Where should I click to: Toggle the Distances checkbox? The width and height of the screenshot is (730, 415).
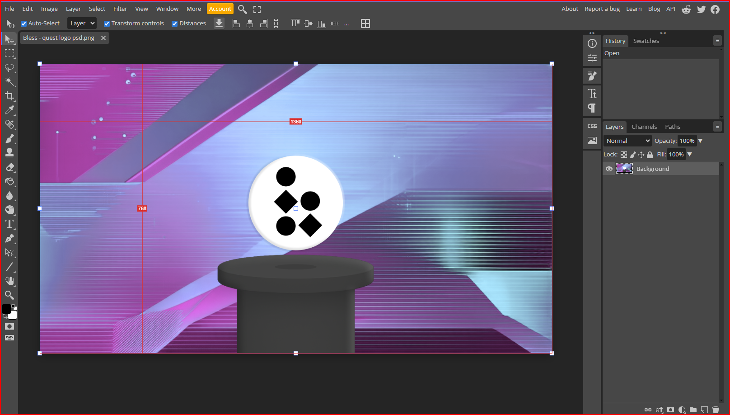174,24
